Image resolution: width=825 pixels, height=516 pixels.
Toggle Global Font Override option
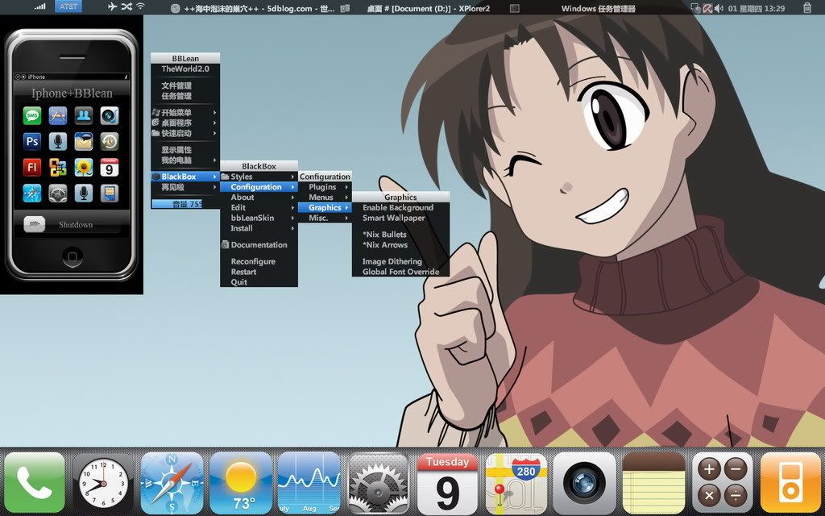coord(400,272)
